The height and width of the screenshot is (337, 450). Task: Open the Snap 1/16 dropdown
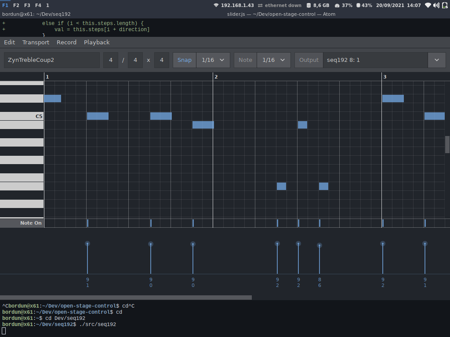(213, 60)
